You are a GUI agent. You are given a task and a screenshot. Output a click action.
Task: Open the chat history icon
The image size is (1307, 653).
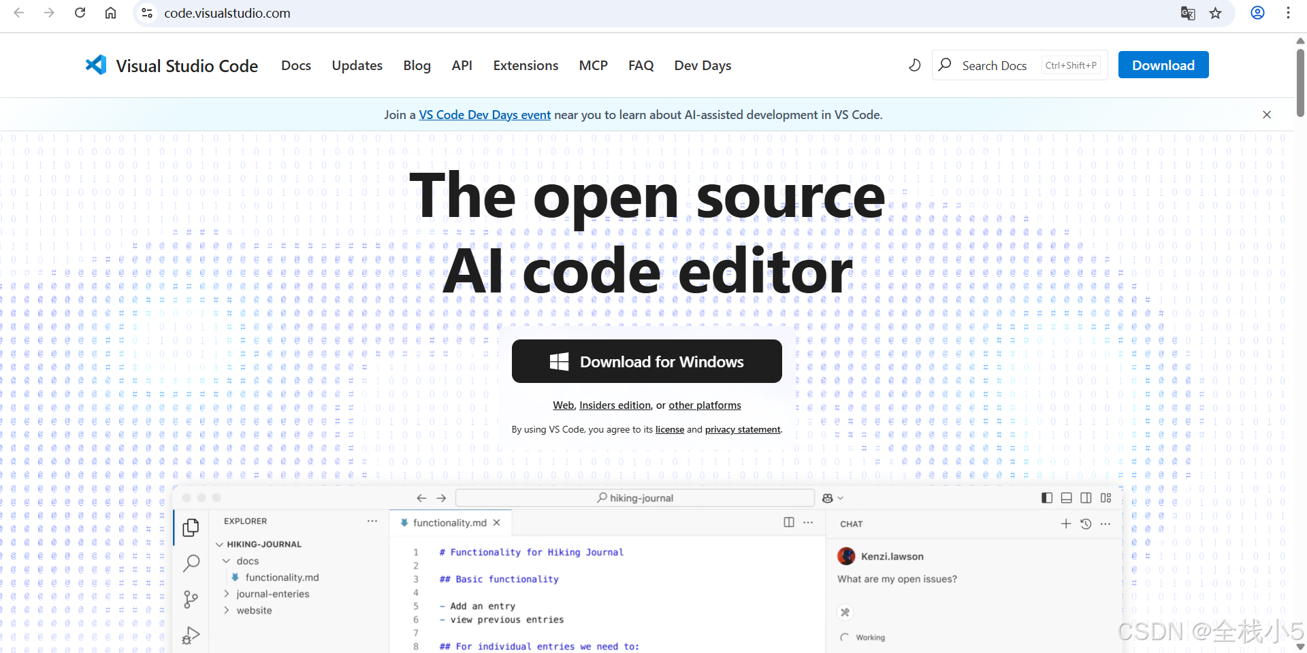point(1086,524)
